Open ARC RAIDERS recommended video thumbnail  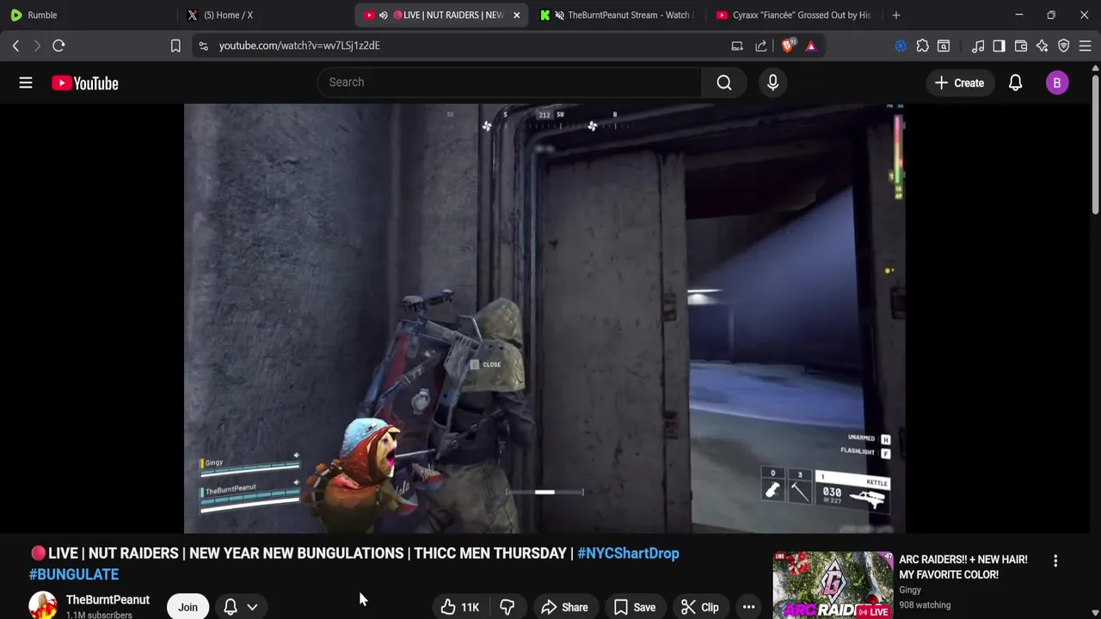coord(833,585)
